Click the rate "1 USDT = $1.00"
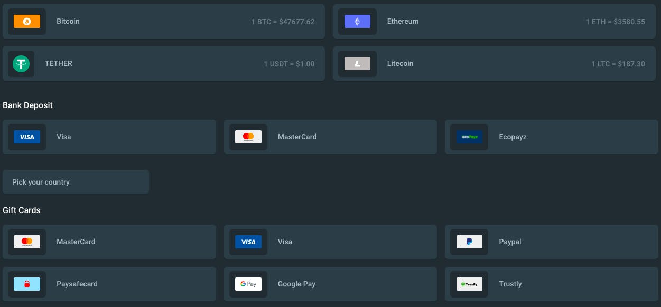 click(x=289, y=64)
